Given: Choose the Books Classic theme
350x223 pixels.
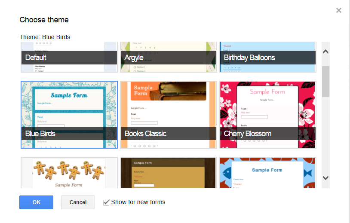Looking at the screenshot, I should [x=168, y=107].
